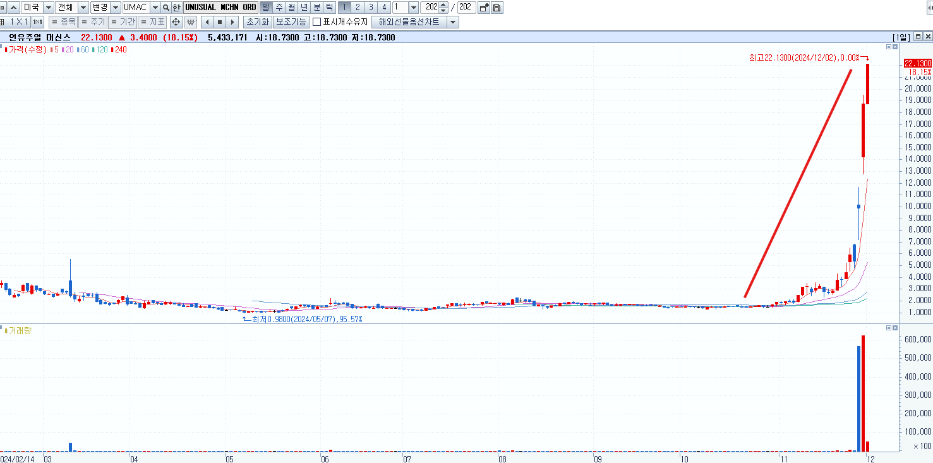Click the 한 Korean name toggle button
The width and height of the screenshot is (933, 463).
point(176,8)
